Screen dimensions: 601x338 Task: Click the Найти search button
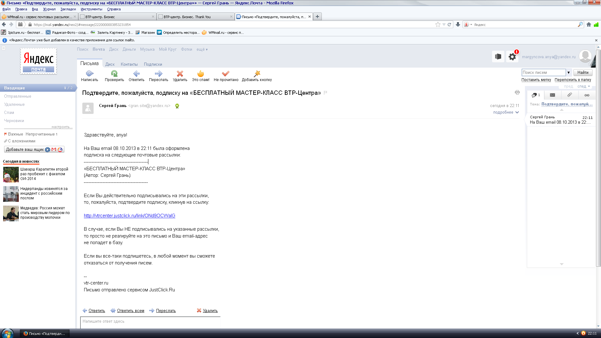point(583,72)
